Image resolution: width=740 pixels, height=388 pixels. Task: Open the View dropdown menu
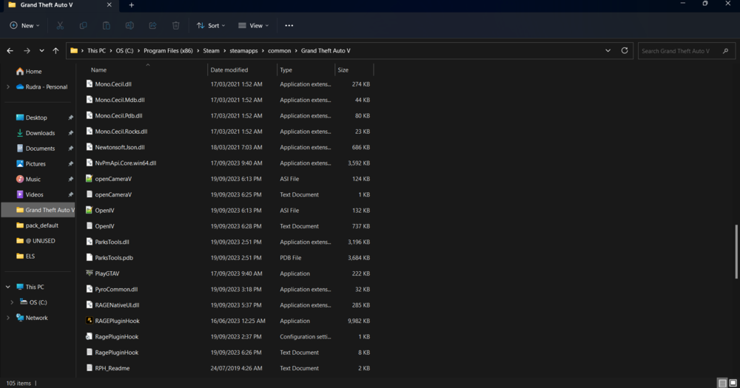point(253,25)
